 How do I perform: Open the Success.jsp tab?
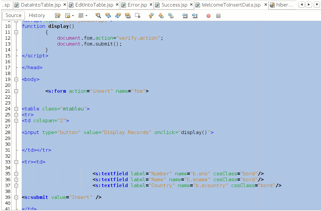[174, 5]
